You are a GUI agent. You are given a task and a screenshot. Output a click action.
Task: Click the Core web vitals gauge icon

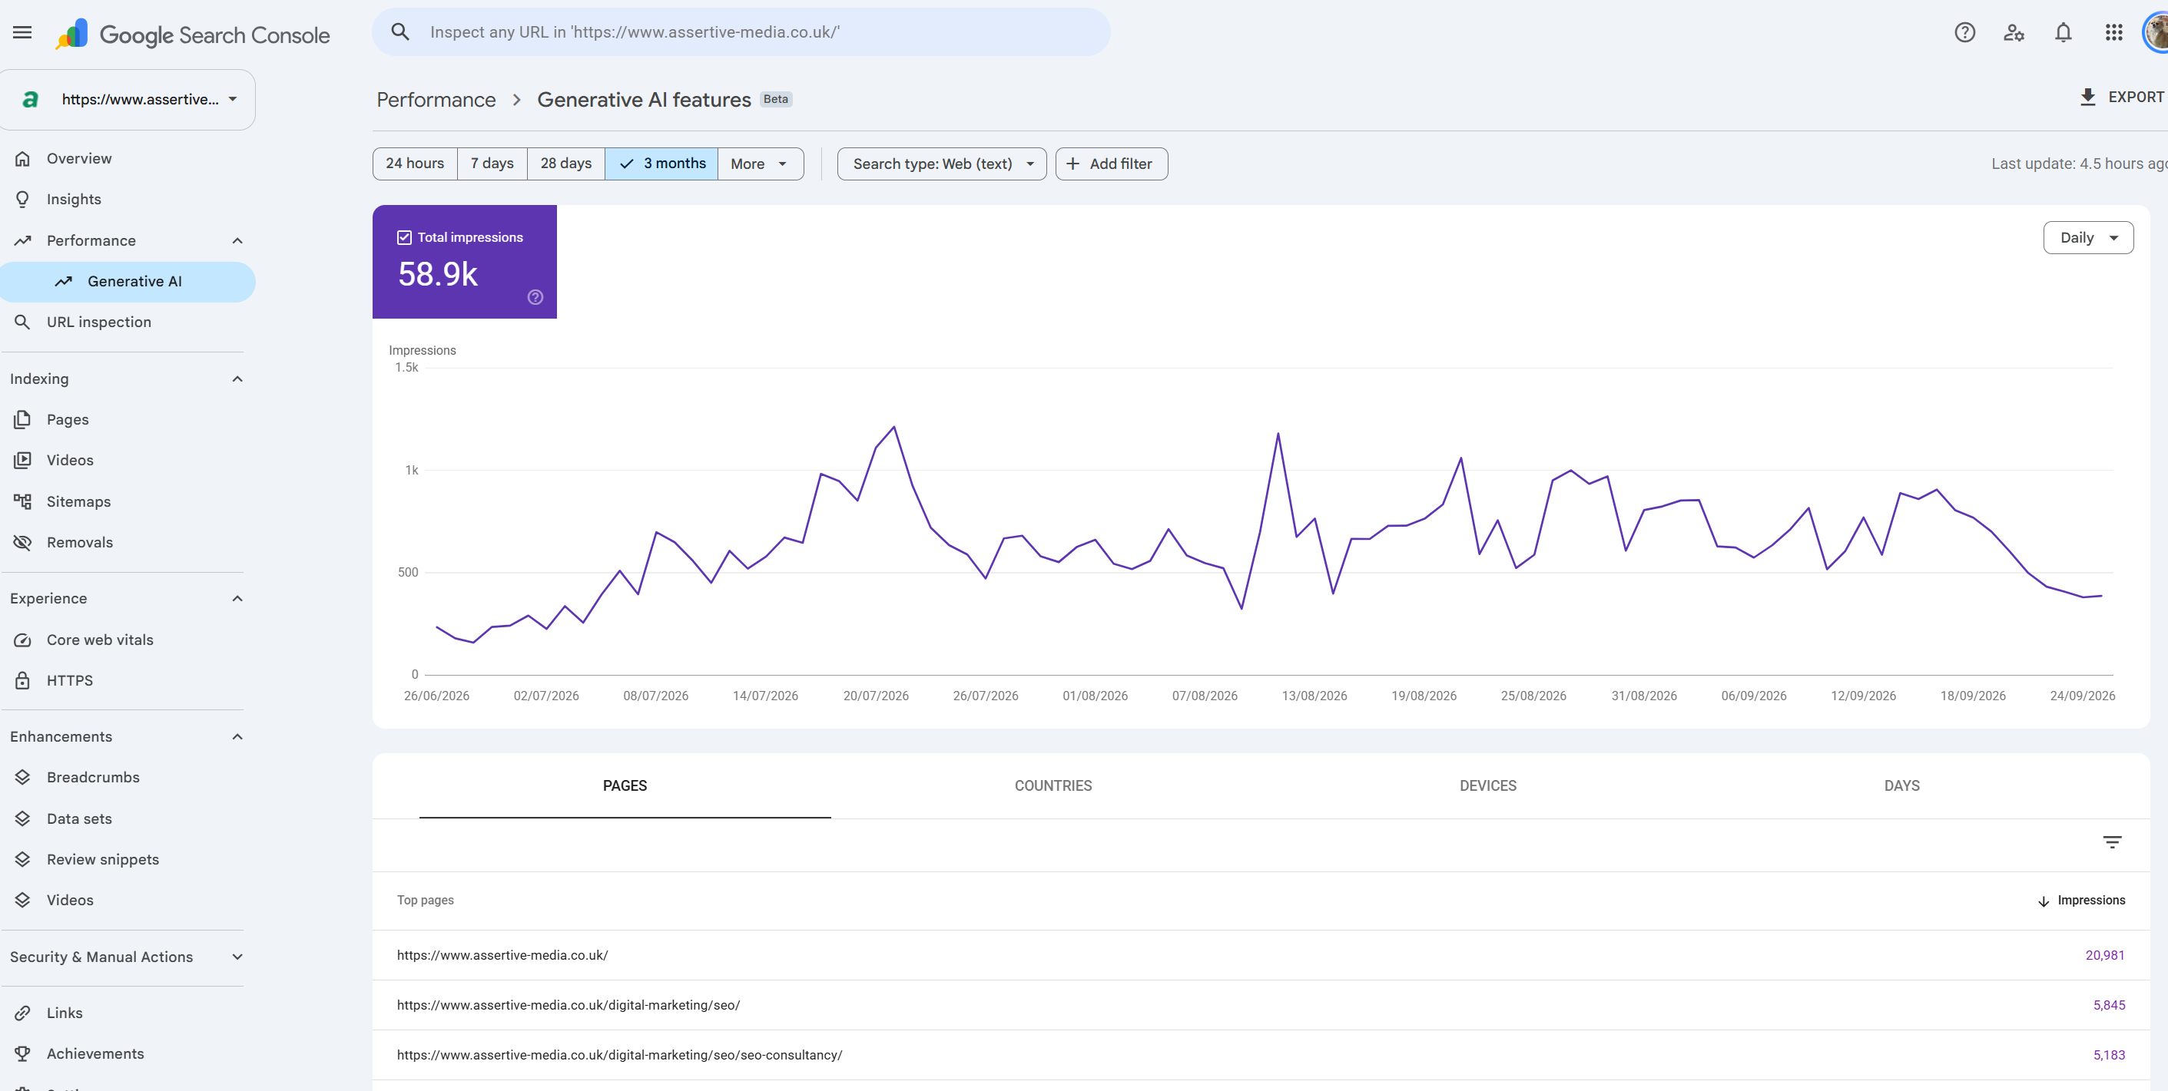(23, 640)
